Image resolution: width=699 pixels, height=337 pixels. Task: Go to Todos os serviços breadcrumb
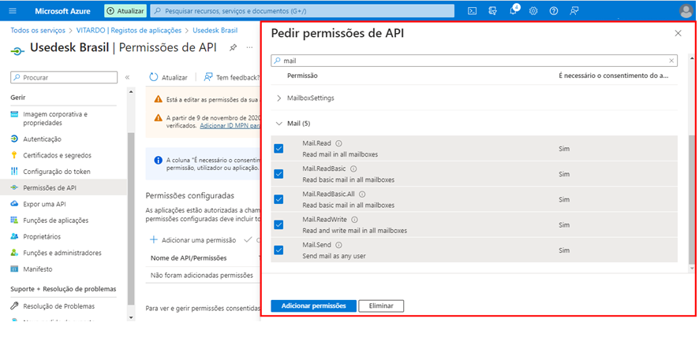coord(38,30)
